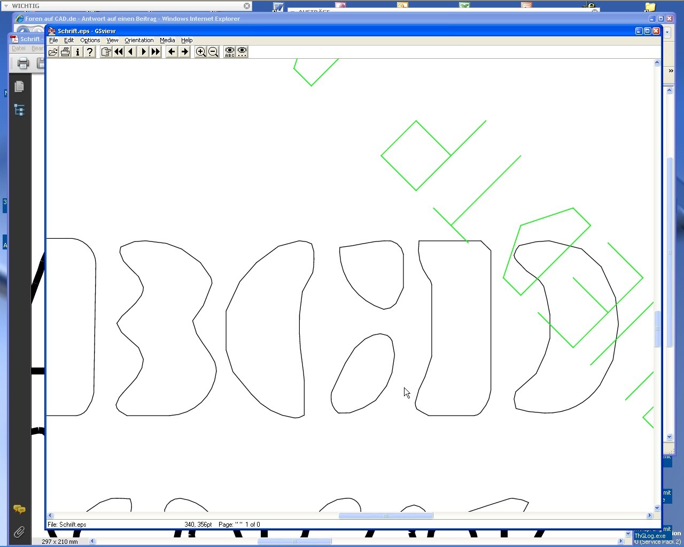Click the Word shortcut icon on desktop
Viewport: 684px width, 547px height.
tap(278, 7)
